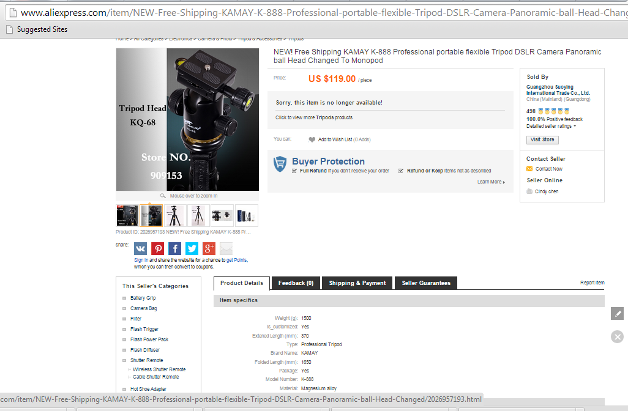Share the item on VK
This screenshot has width=628, height=411.
coord(140,248)
